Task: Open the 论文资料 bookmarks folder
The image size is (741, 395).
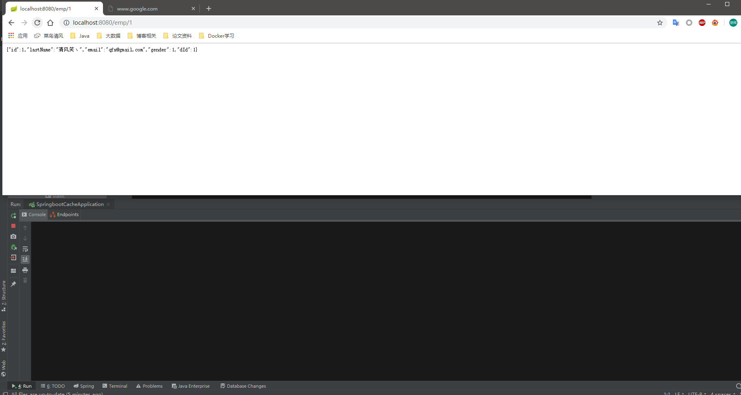Action: [178, 36]
